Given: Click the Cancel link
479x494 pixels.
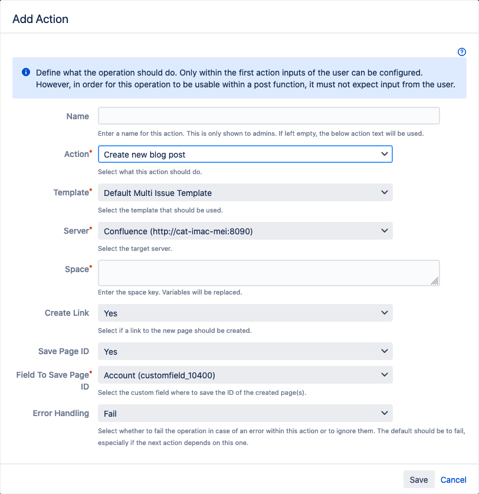Looking at the screenshot, I should click(x=454, y=480).
